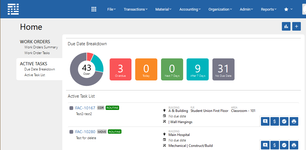This screenshot has width=306, height=150.
Task: Select the red Overdue tile
Action: 121,69
